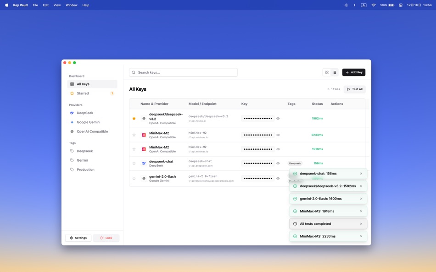Open Settings at the sidebar bottom
This screenshot has height=272, width=436.
pyautogui.click(x=78, y=238)
